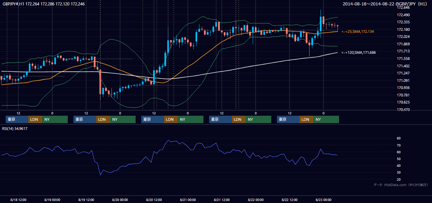Select the 8/22 00:00 date label

pyautogui.click(x=256, y=200)
